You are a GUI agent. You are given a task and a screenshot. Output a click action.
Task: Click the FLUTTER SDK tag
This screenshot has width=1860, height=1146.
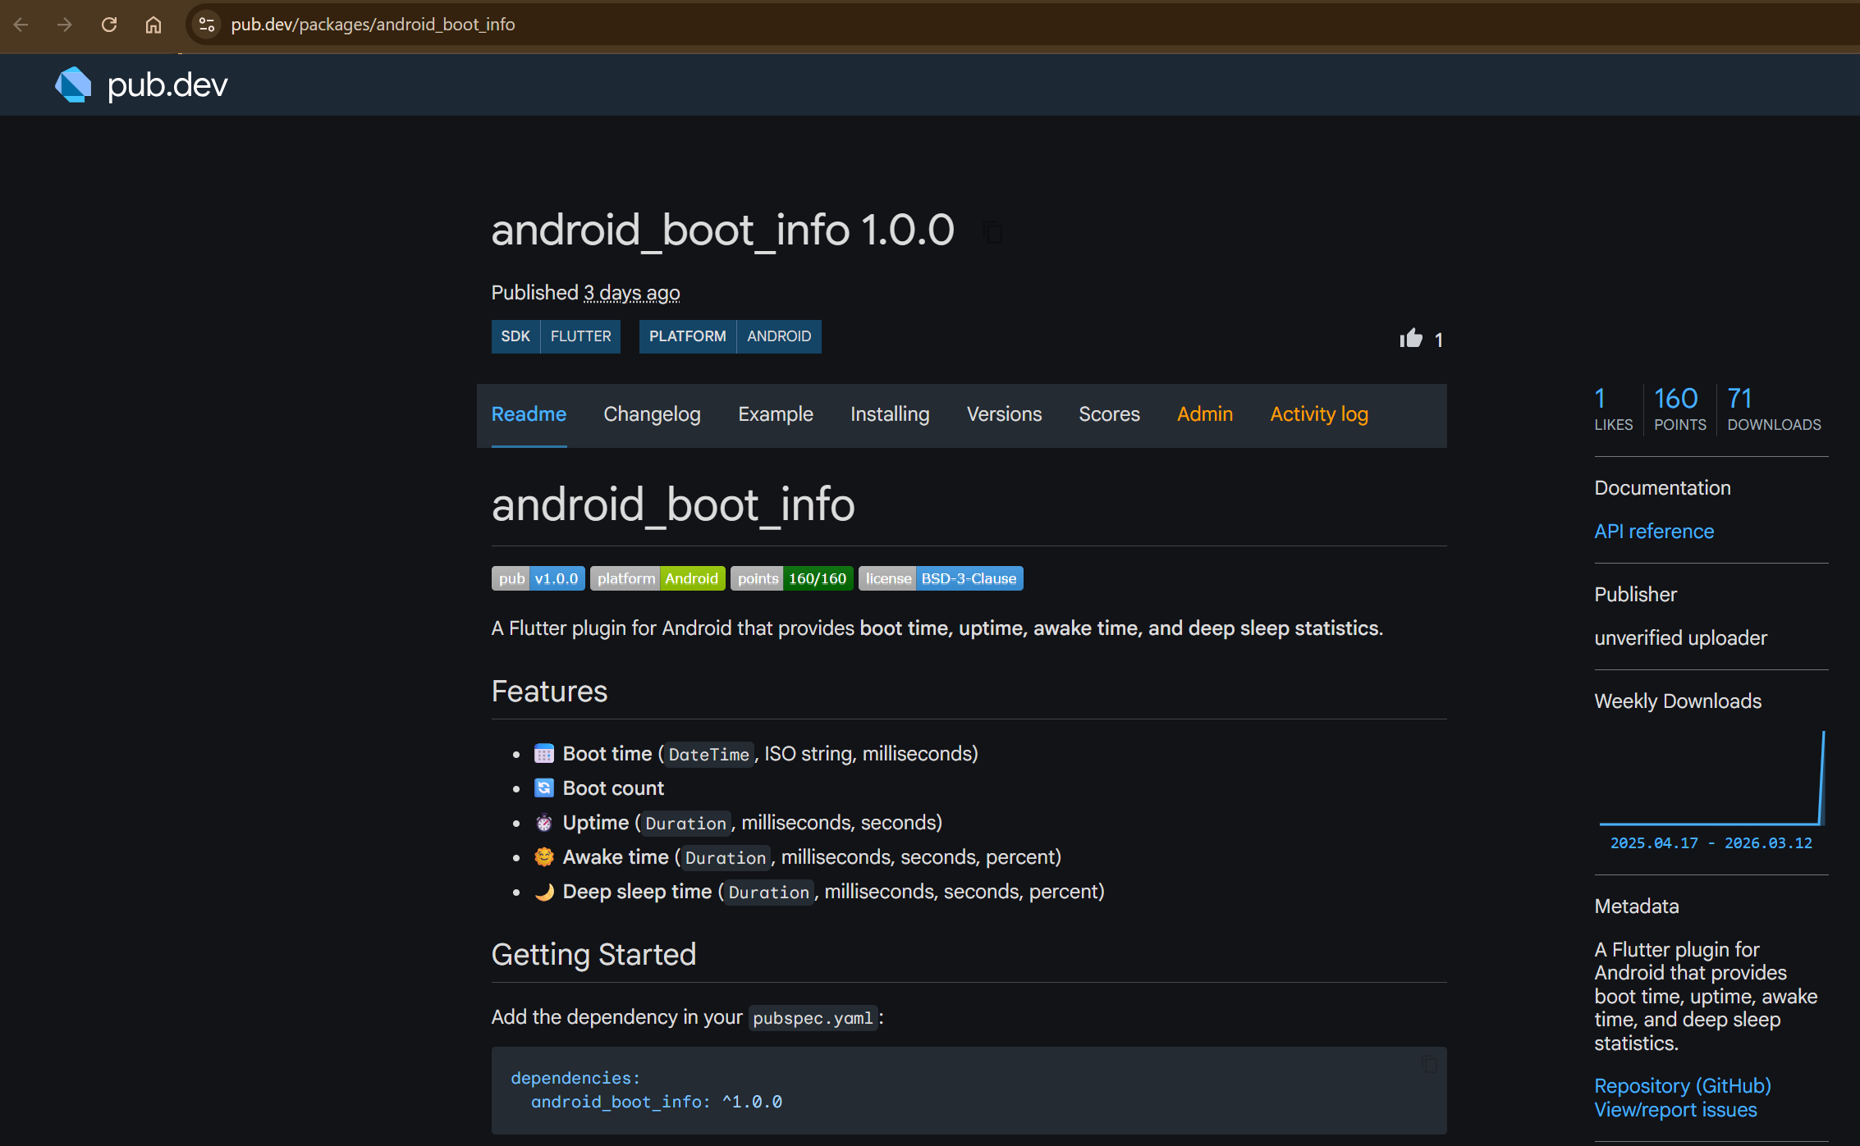tap(580, 336)
